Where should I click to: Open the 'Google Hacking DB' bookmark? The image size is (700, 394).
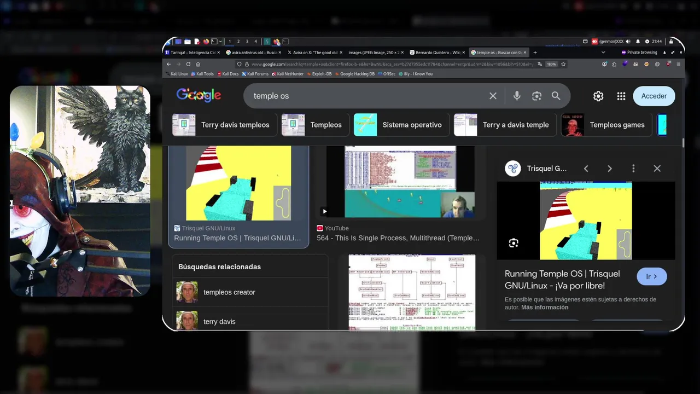355,74
